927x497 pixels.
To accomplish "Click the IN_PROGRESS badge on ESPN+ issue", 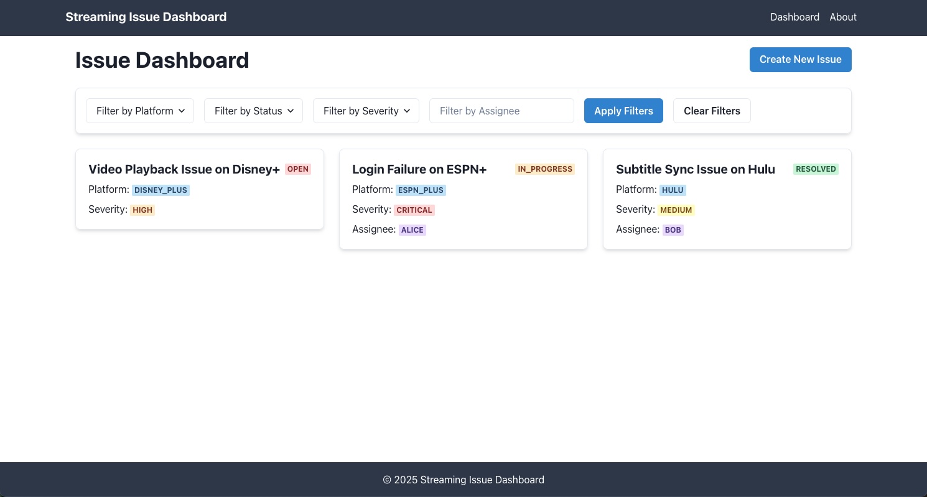I will point(545,169).
